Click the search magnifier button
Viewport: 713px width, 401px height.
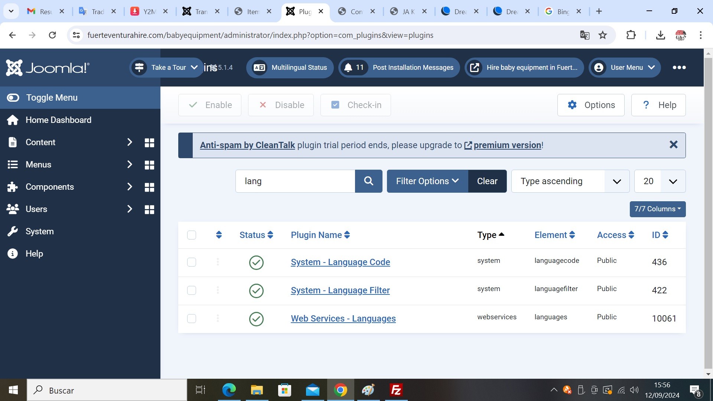click(368, 181)
